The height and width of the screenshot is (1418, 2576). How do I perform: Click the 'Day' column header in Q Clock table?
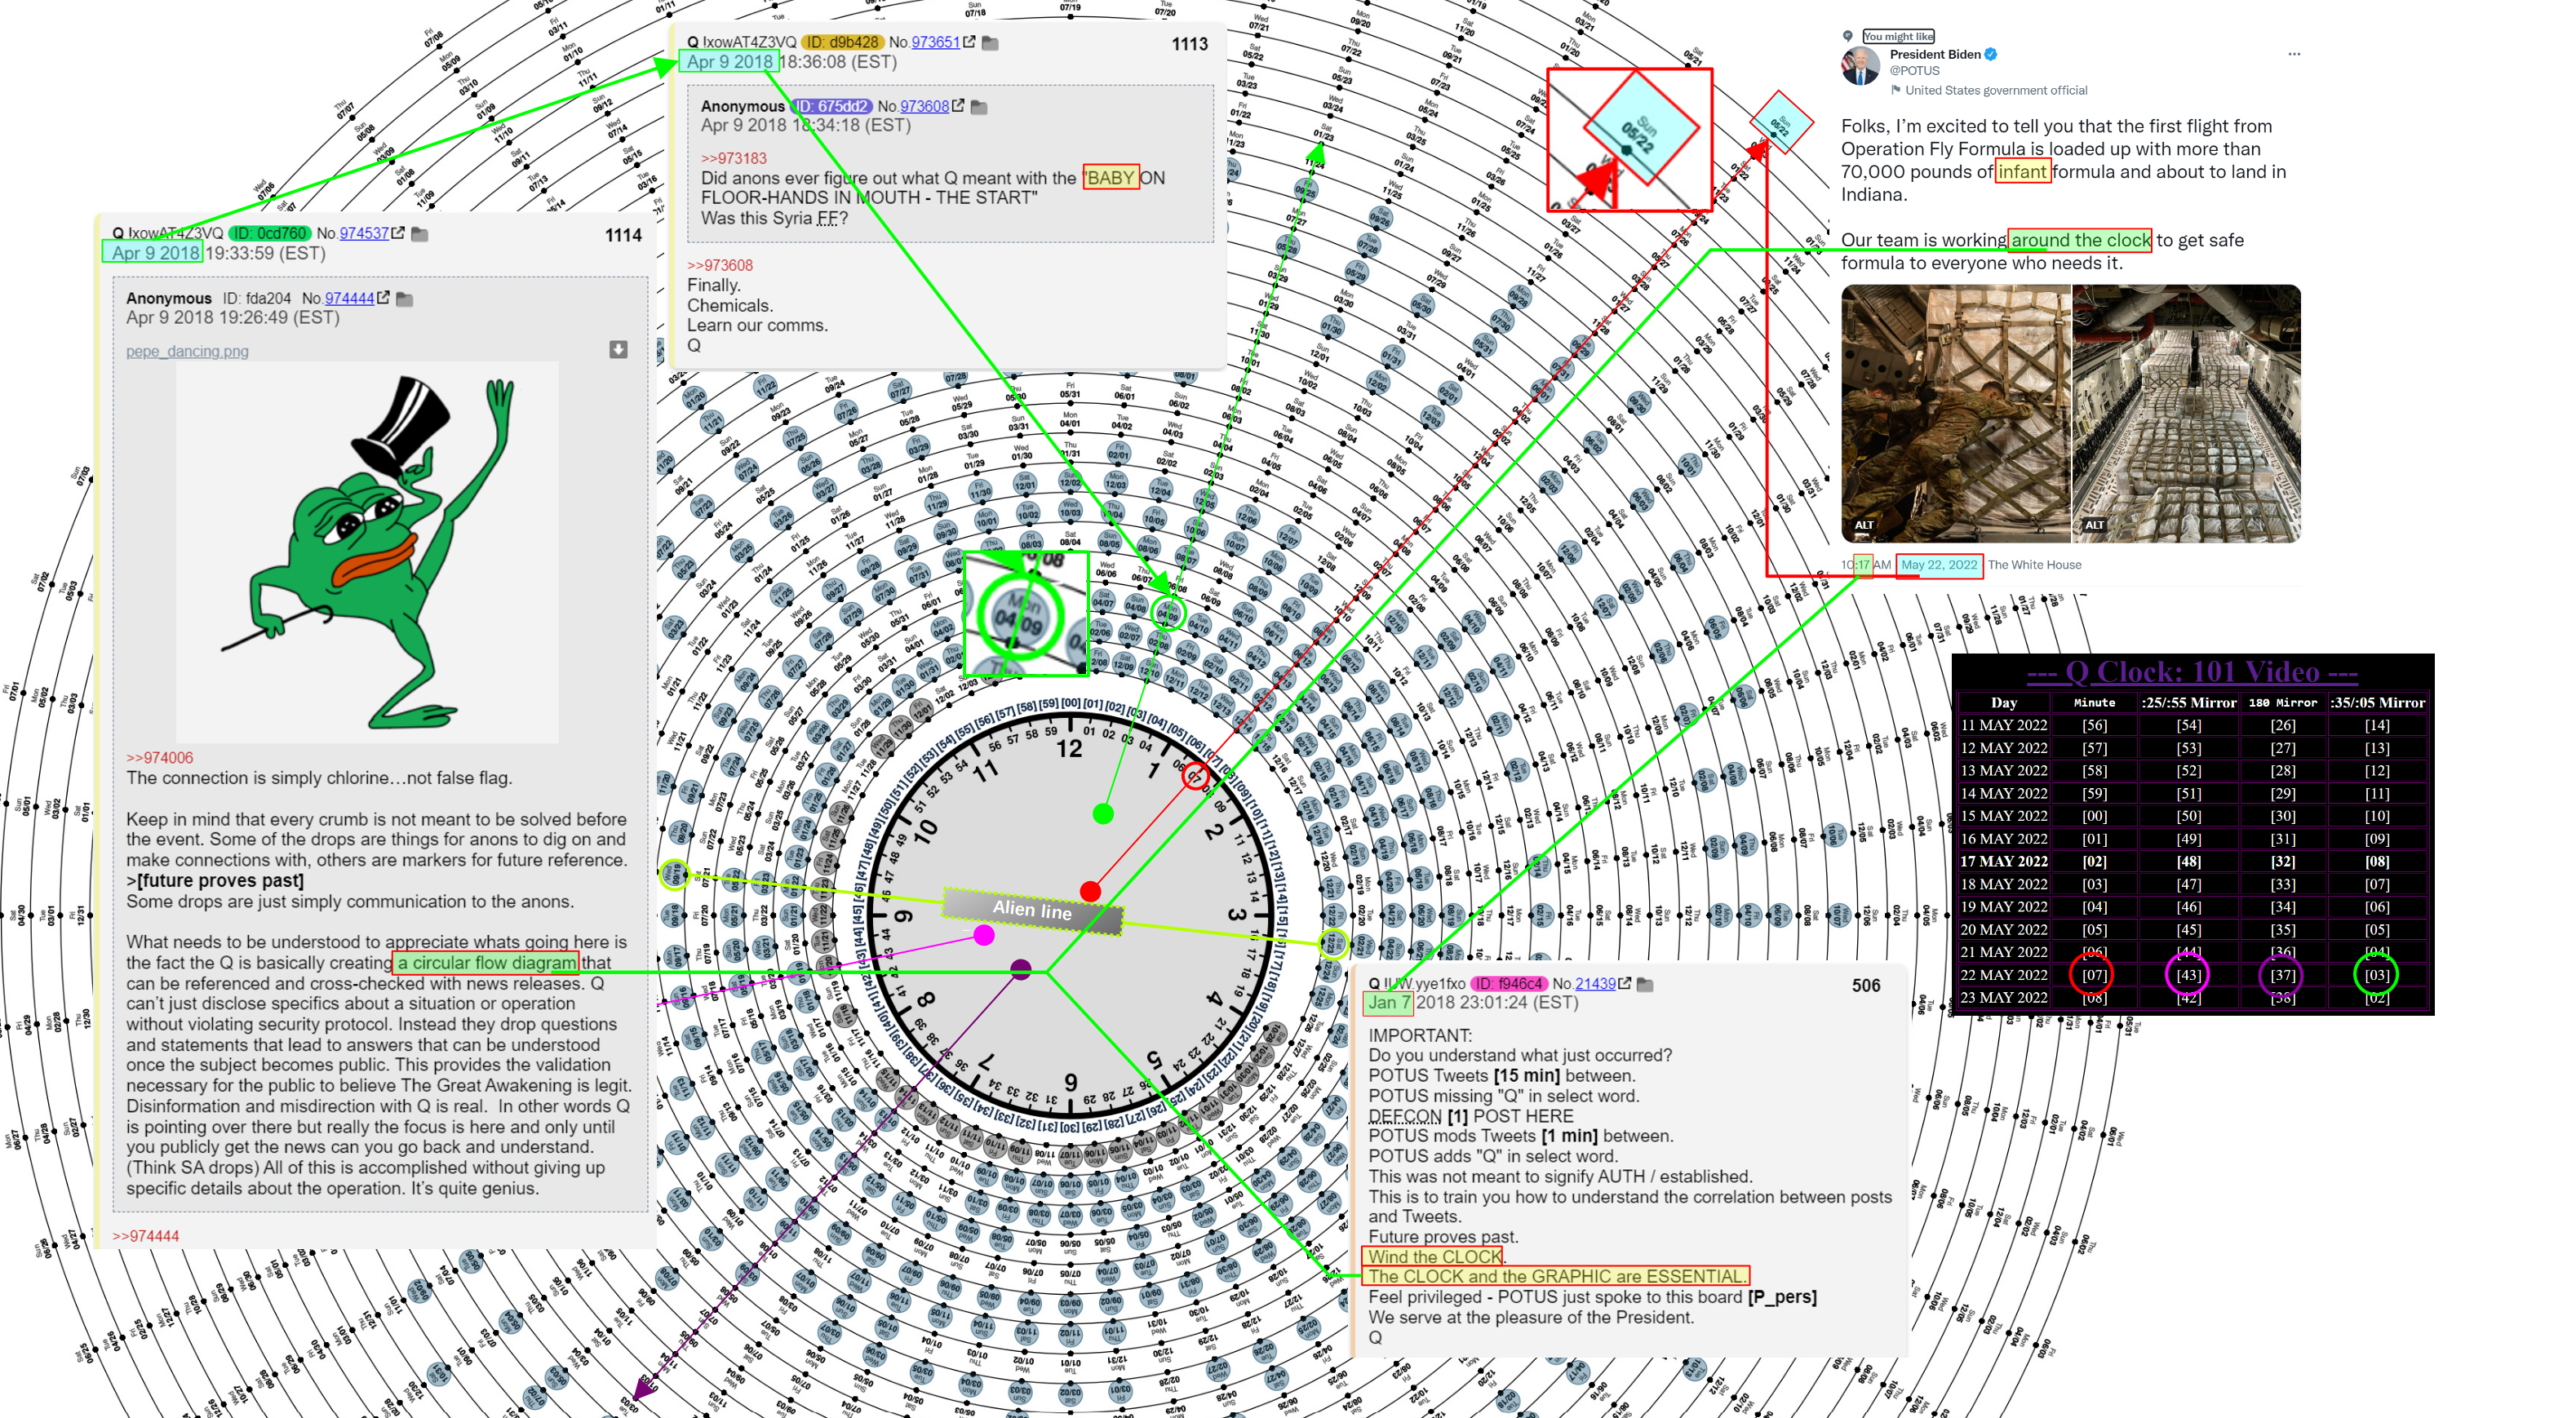[x=2004, y=703]
